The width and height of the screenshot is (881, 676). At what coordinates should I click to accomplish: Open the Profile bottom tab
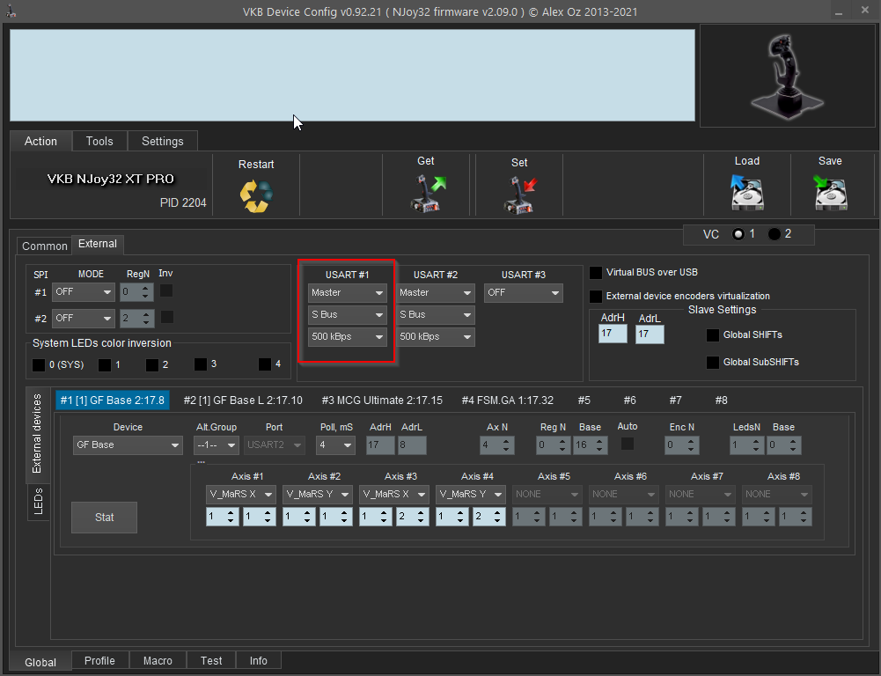99,661
